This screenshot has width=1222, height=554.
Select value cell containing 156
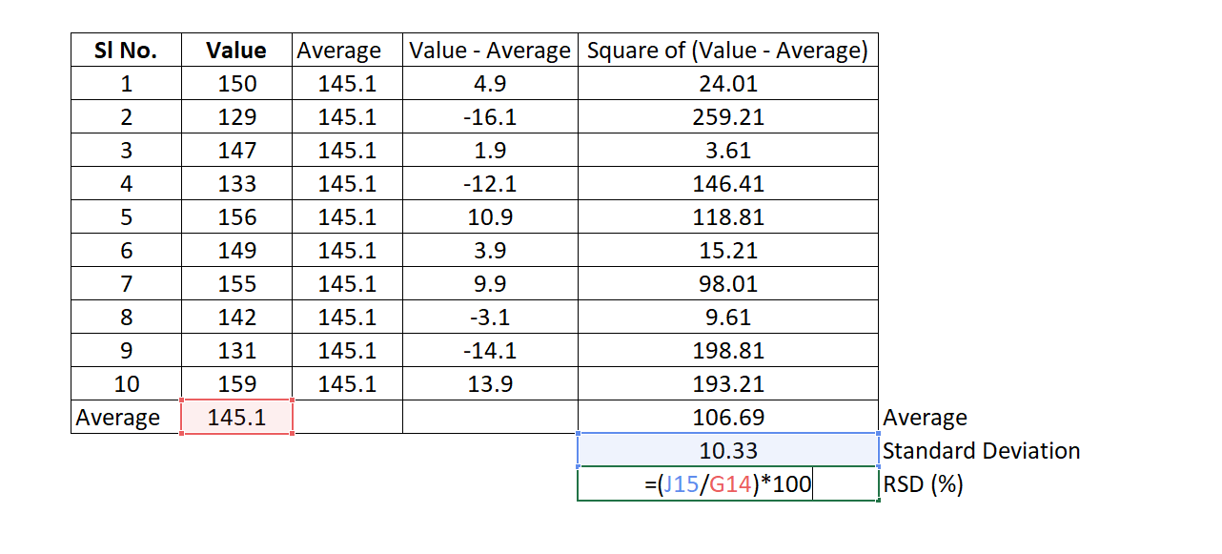coord(236,216)
